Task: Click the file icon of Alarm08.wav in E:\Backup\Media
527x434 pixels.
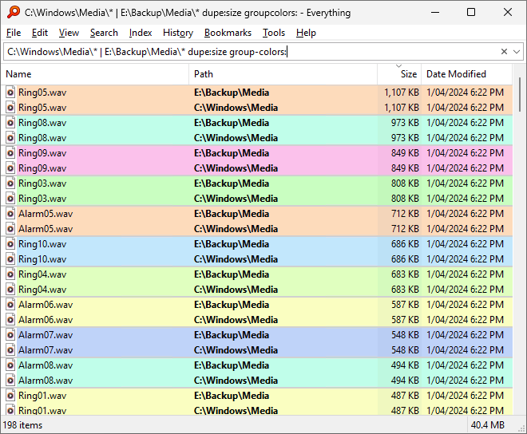Action: pos(10,365)
